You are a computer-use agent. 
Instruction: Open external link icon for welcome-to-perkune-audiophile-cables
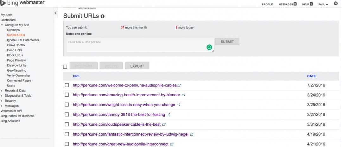179,86
